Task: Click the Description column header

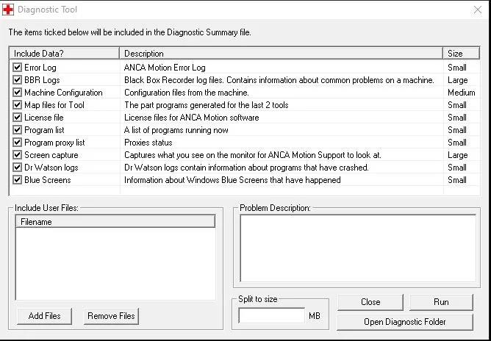Action: tap(281, 54)
